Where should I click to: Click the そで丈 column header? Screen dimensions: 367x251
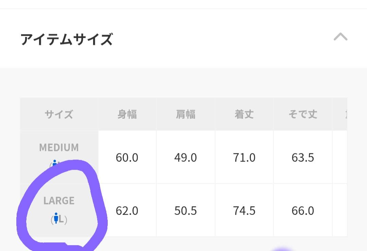tap(303, 114)
